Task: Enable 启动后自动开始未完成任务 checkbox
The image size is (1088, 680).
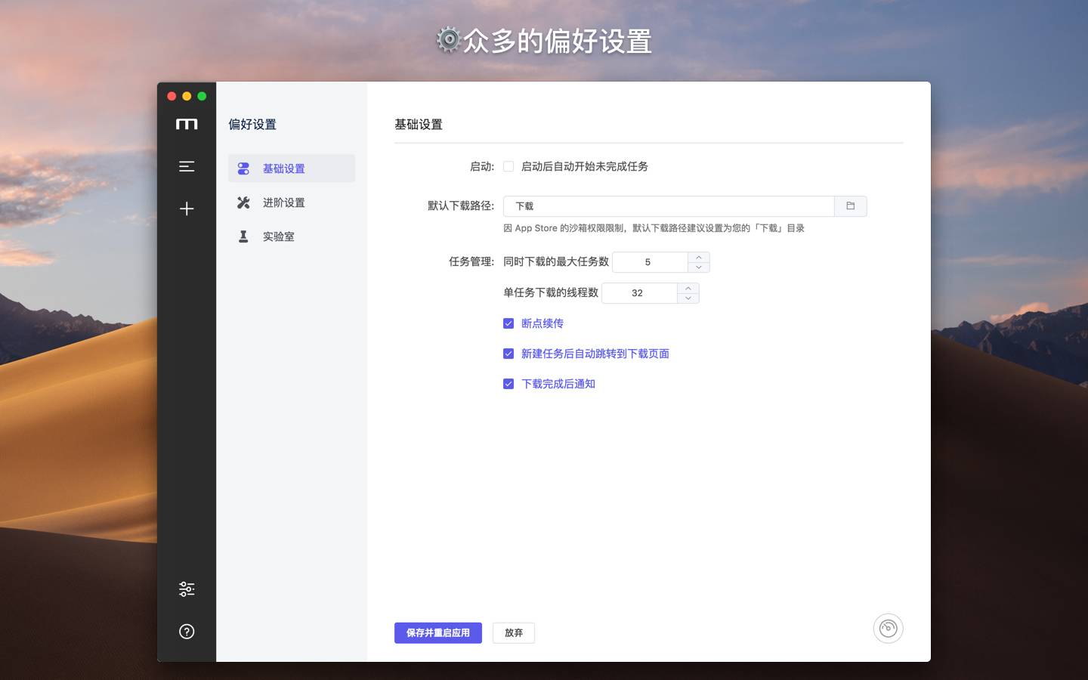Action: coord(508,166)
